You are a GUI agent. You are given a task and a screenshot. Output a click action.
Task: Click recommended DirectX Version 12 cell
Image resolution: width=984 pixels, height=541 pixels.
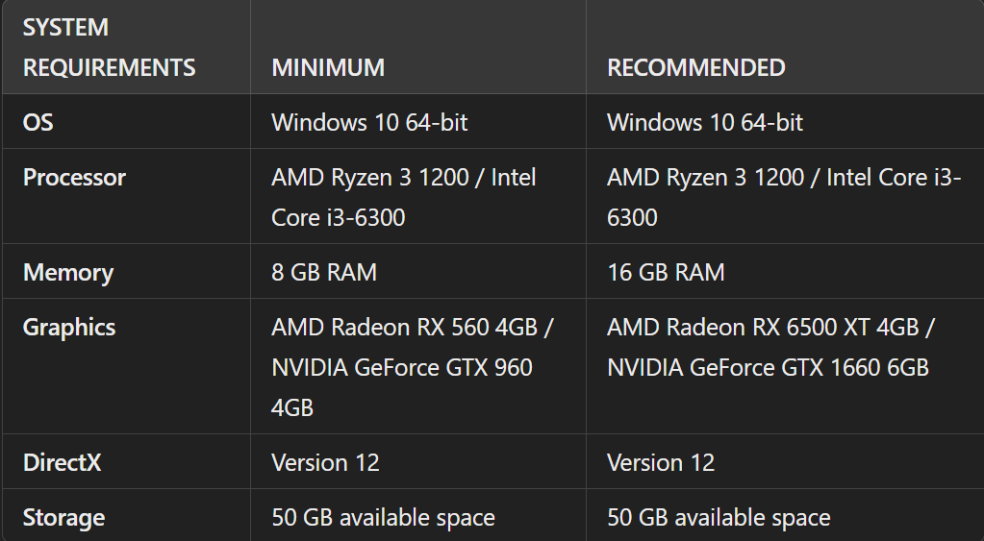661,462
